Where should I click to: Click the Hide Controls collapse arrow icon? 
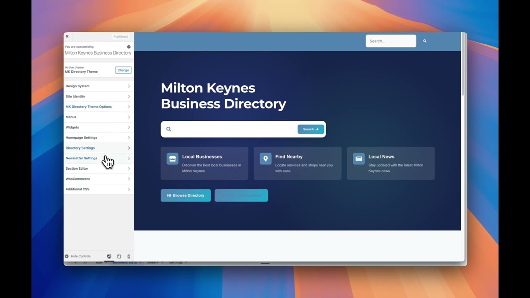(67, 256)
